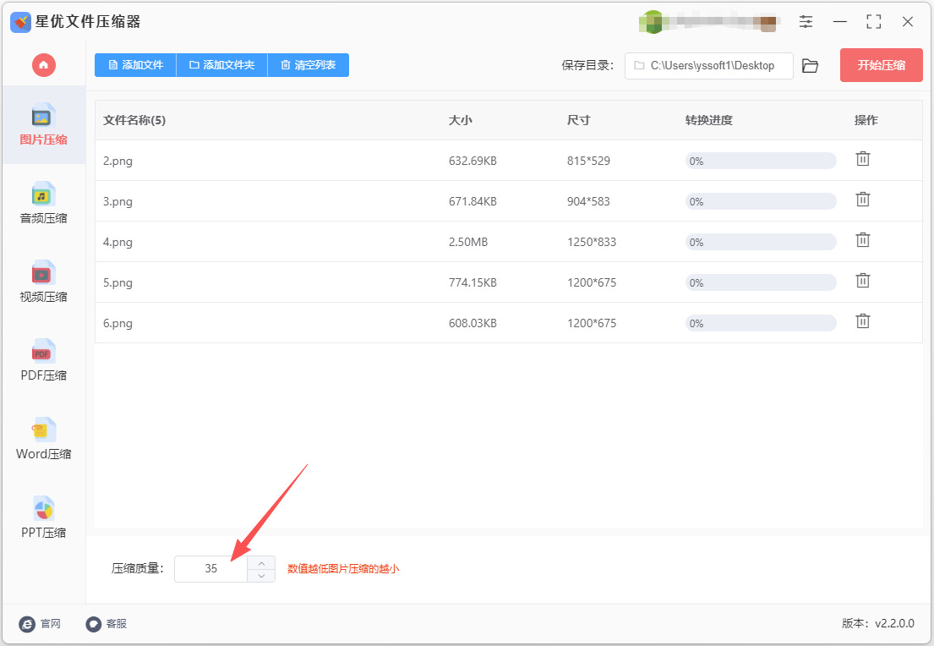The image size is (934, 646).
Task: Select the 4.png file name
Action: click(x=118, y=242)
